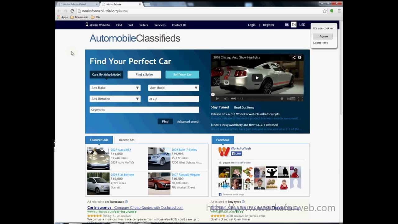The image size is (398, 224).
Task: Close the iAuto: home tab
Action: tap(140, 4)
